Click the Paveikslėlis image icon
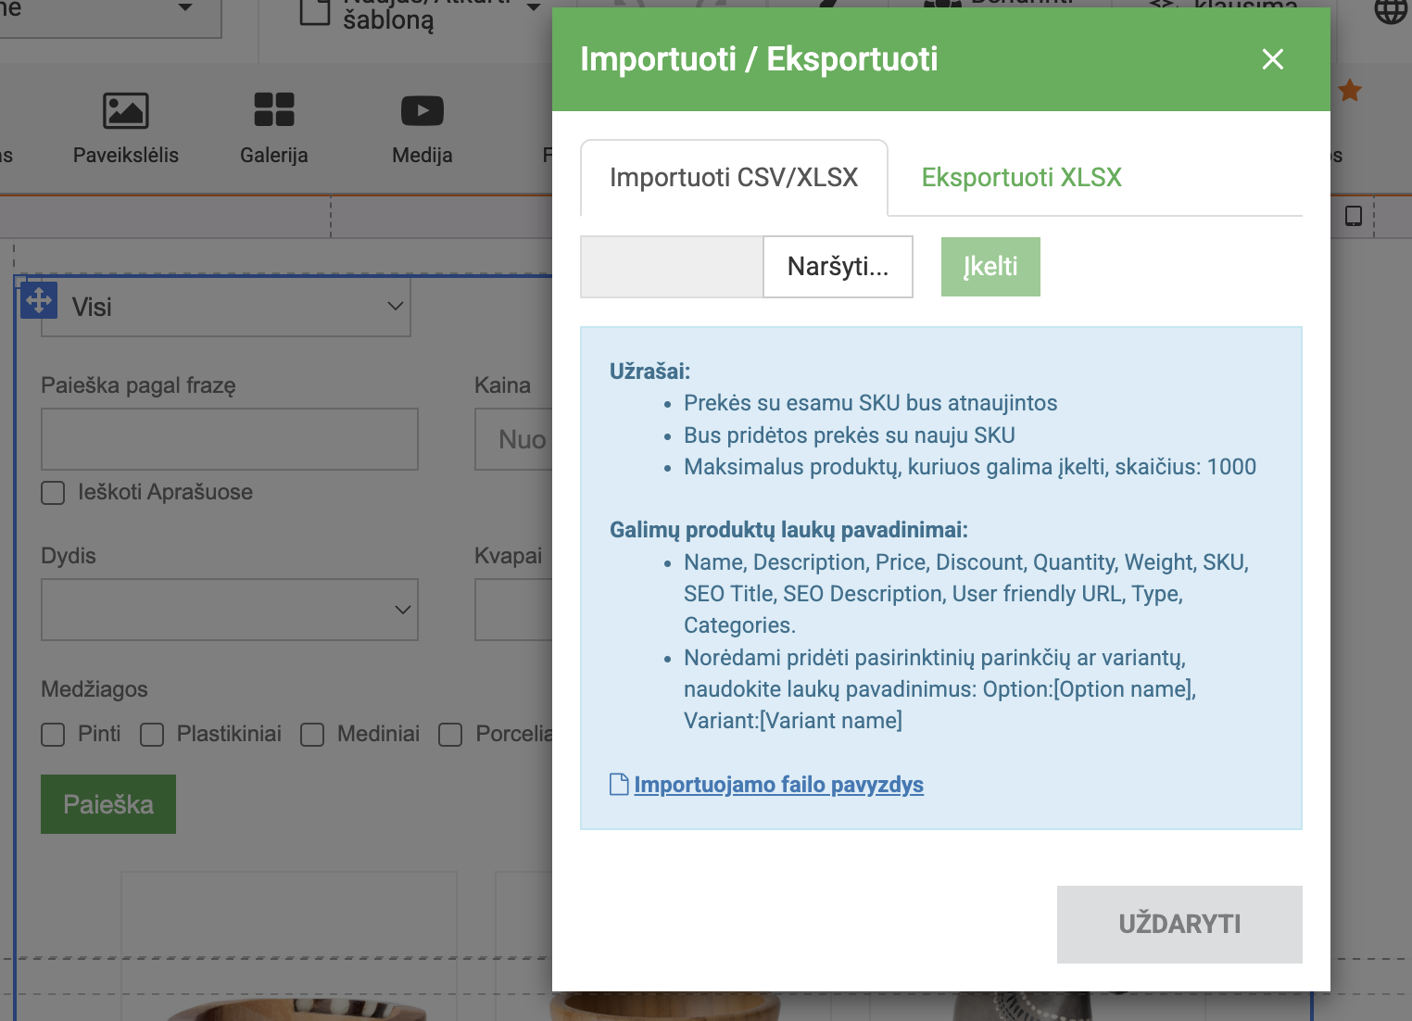 (x=126, y=110)
